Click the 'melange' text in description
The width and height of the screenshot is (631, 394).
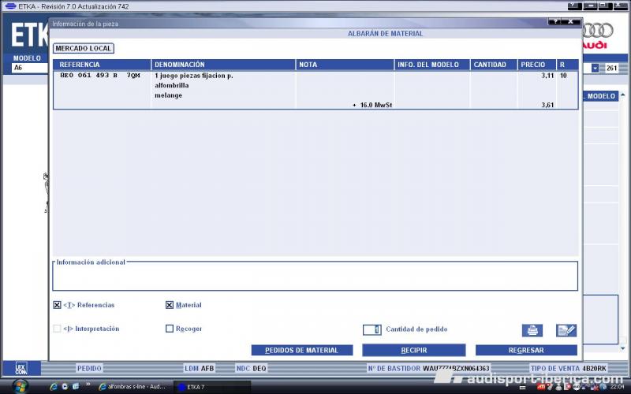pyautogui.click(x=168, y=95)
